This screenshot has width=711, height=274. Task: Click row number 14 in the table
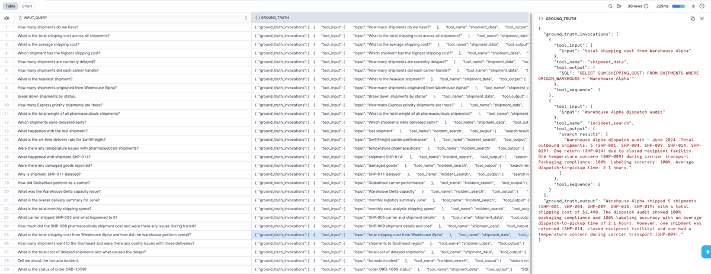[x=6, y=140]
